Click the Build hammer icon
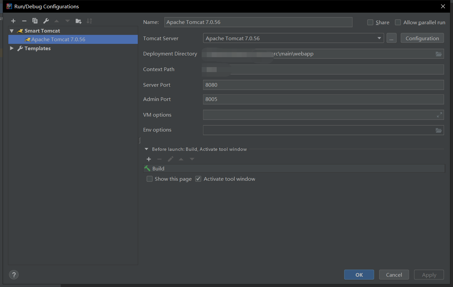453x287 pixels. [x=147, y=168]
